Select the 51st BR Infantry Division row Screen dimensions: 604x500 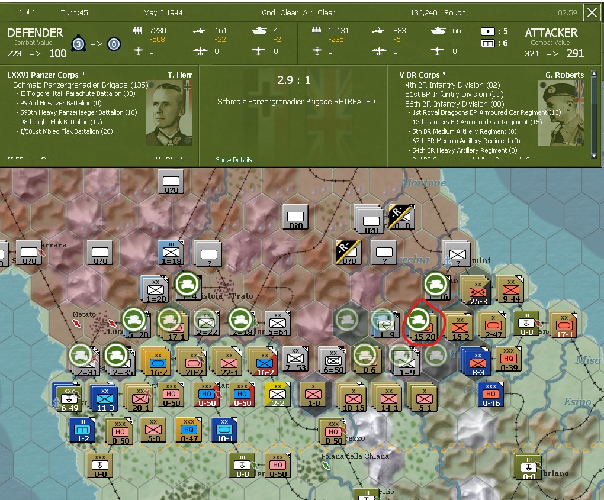tap(454, 94)
